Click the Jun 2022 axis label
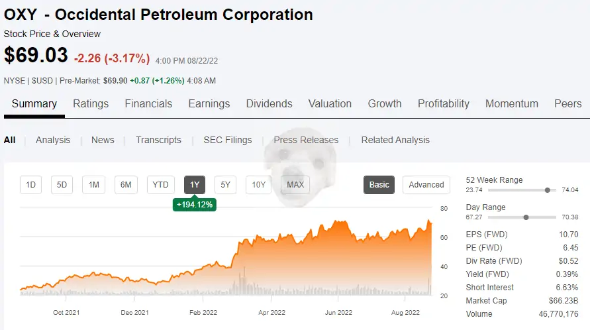Screen dimensions: 590x330 click(x=338, y=313)
